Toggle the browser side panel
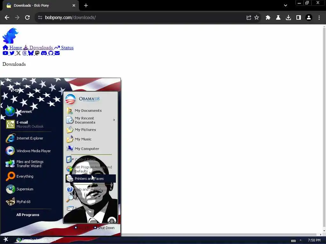Screen dimensions: 326x244 click(x=299, y=17)
